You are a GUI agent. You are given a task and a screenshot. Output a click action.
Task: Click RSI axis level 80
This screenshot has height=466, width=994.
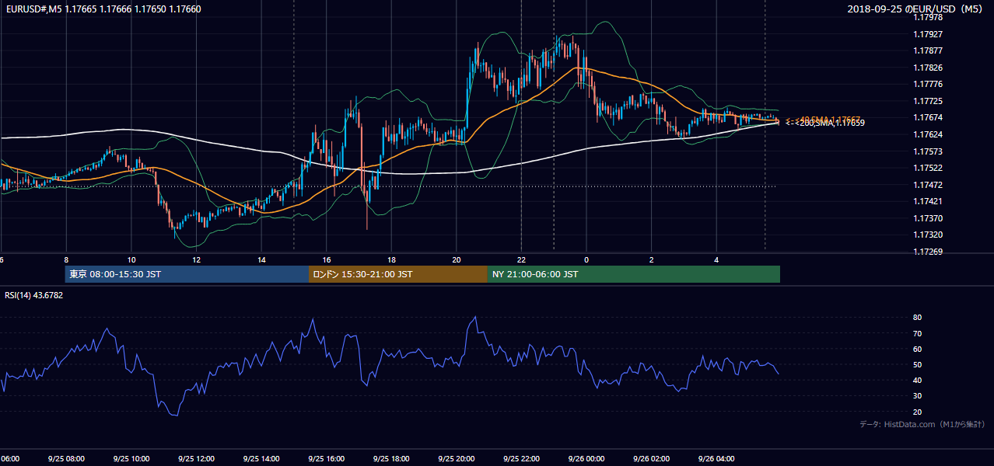pos(917,318)
